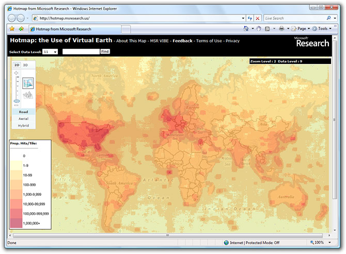Open the MSR VIBE link

coord(160,41)
